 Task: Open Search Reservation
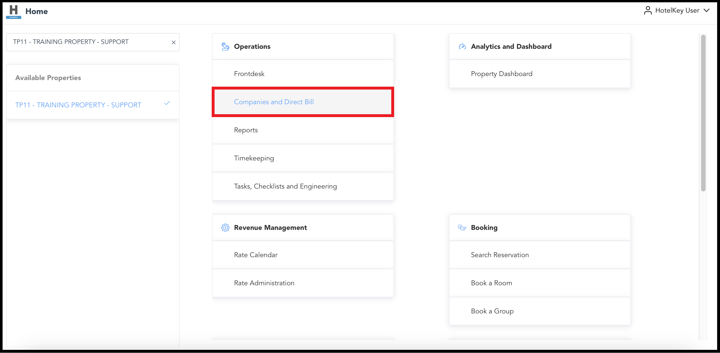500,255
